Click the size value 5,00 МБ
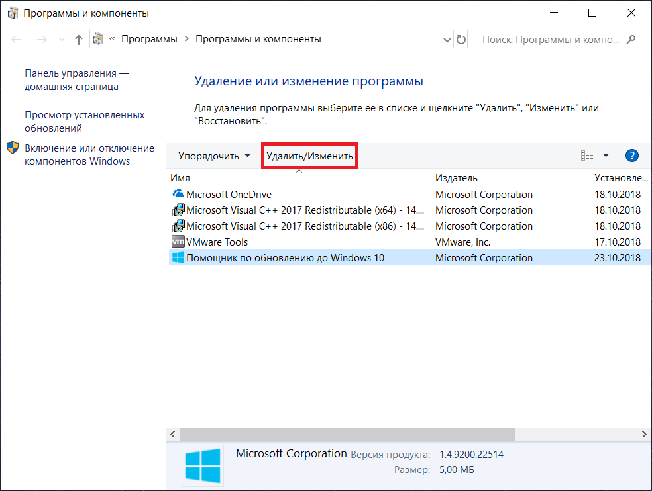The height and width of the screenshot is (491, 652). click(x=457, y=470)
